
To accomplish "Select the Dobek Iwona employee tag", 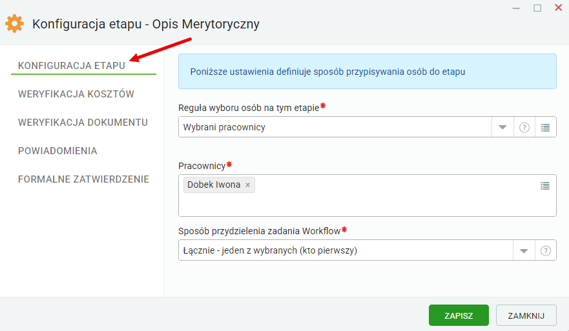I will tap(214, 185).
